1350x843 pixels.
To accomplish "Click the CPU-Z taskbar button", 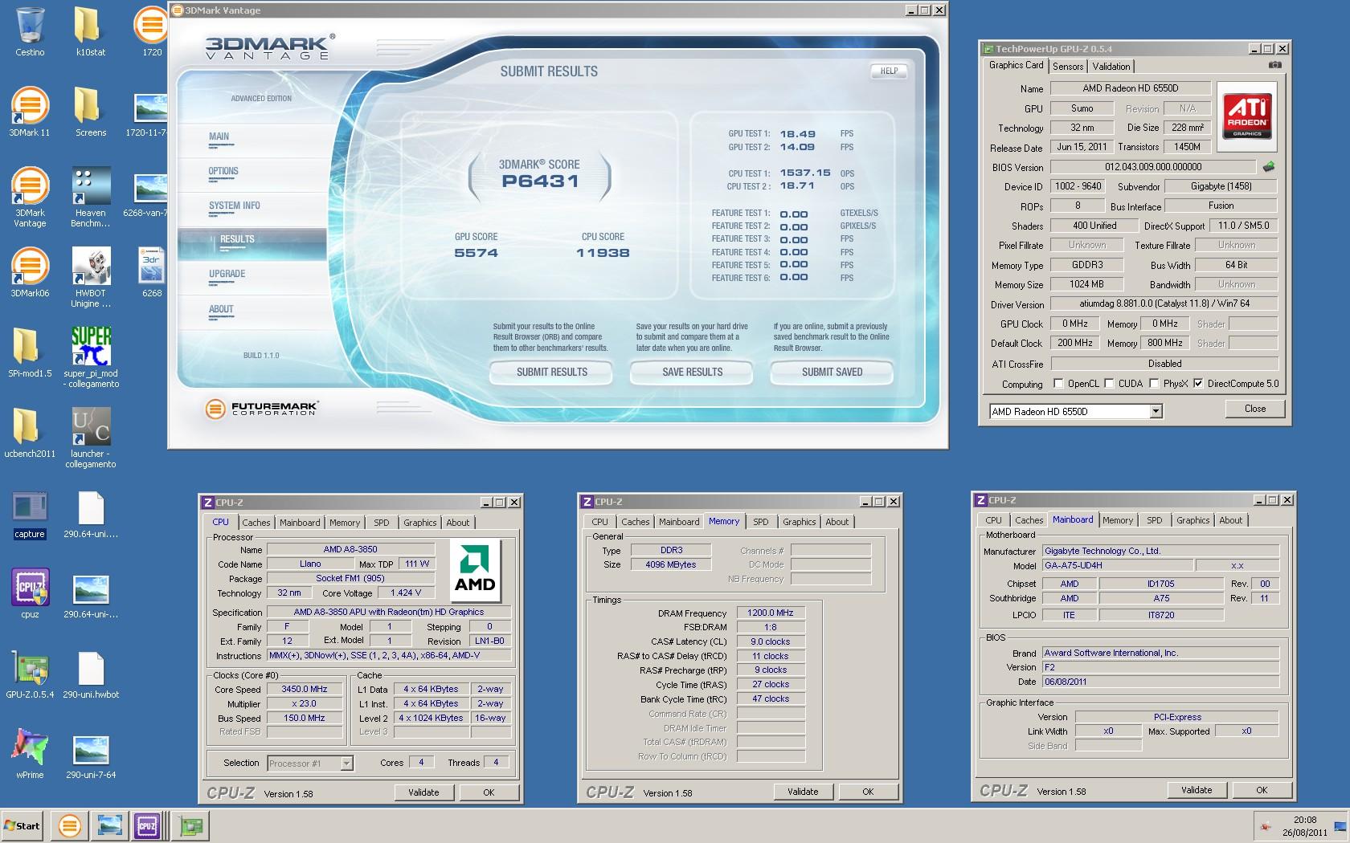I will coord(147,825).
